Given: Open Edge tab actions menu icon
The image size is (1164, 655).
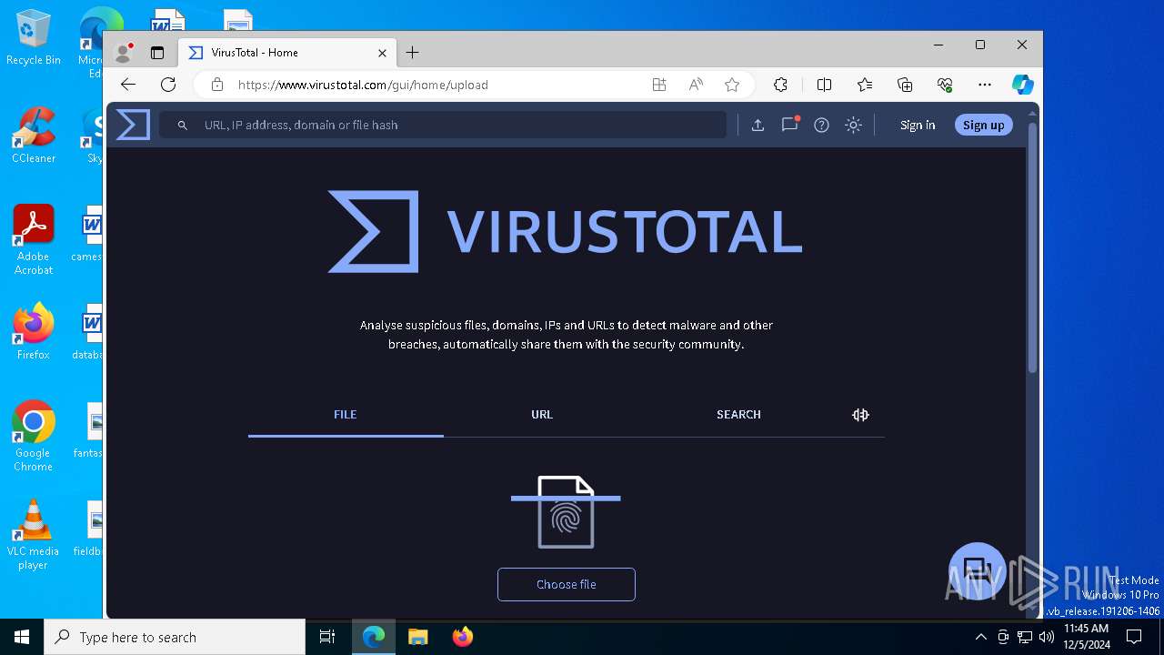Looking at the screenshot, I should [x=157, y=53].
